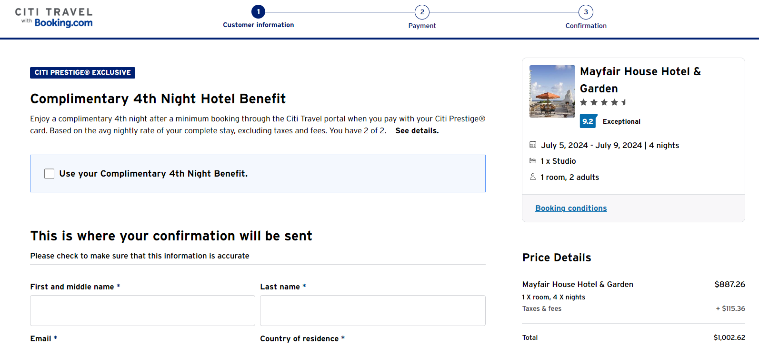This screenshot has width=759, height=347.
Task: Click the person icon next to guests
Action: pyautogui.click(x=533, y=177)
